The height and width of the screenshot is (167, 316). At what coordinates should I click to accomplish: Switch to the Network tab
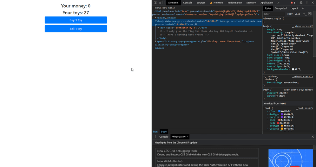pyautogui.click(x=216, y=2)
